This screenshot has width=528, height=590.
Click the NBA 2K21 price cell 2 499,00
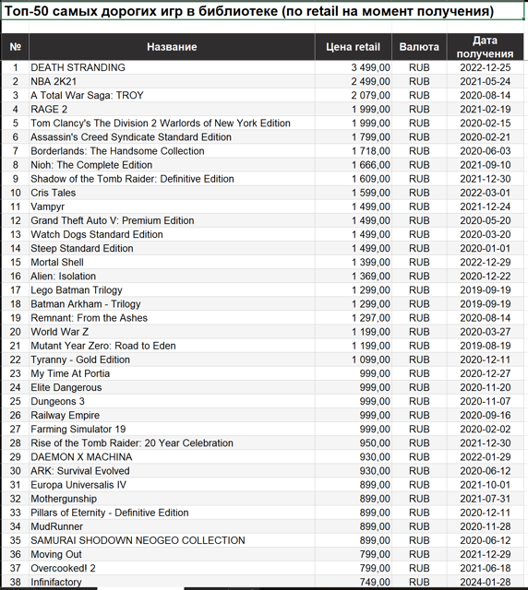[x=354, y=81]
